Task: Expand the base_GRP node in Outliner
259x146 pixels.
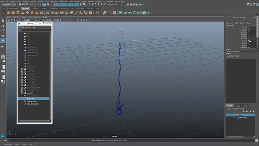Action: [x=21, y=93]
